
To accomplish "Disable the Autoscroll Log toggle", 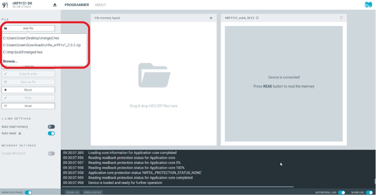I will tap(342, 192).
